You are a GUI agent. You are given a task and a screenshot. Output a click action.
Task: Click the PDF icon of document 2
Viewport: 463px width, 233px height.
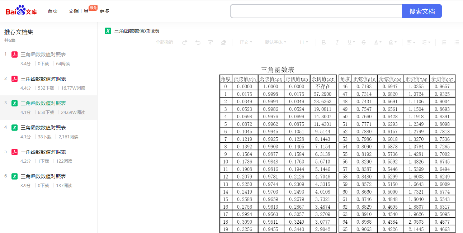tap(15, 79)
